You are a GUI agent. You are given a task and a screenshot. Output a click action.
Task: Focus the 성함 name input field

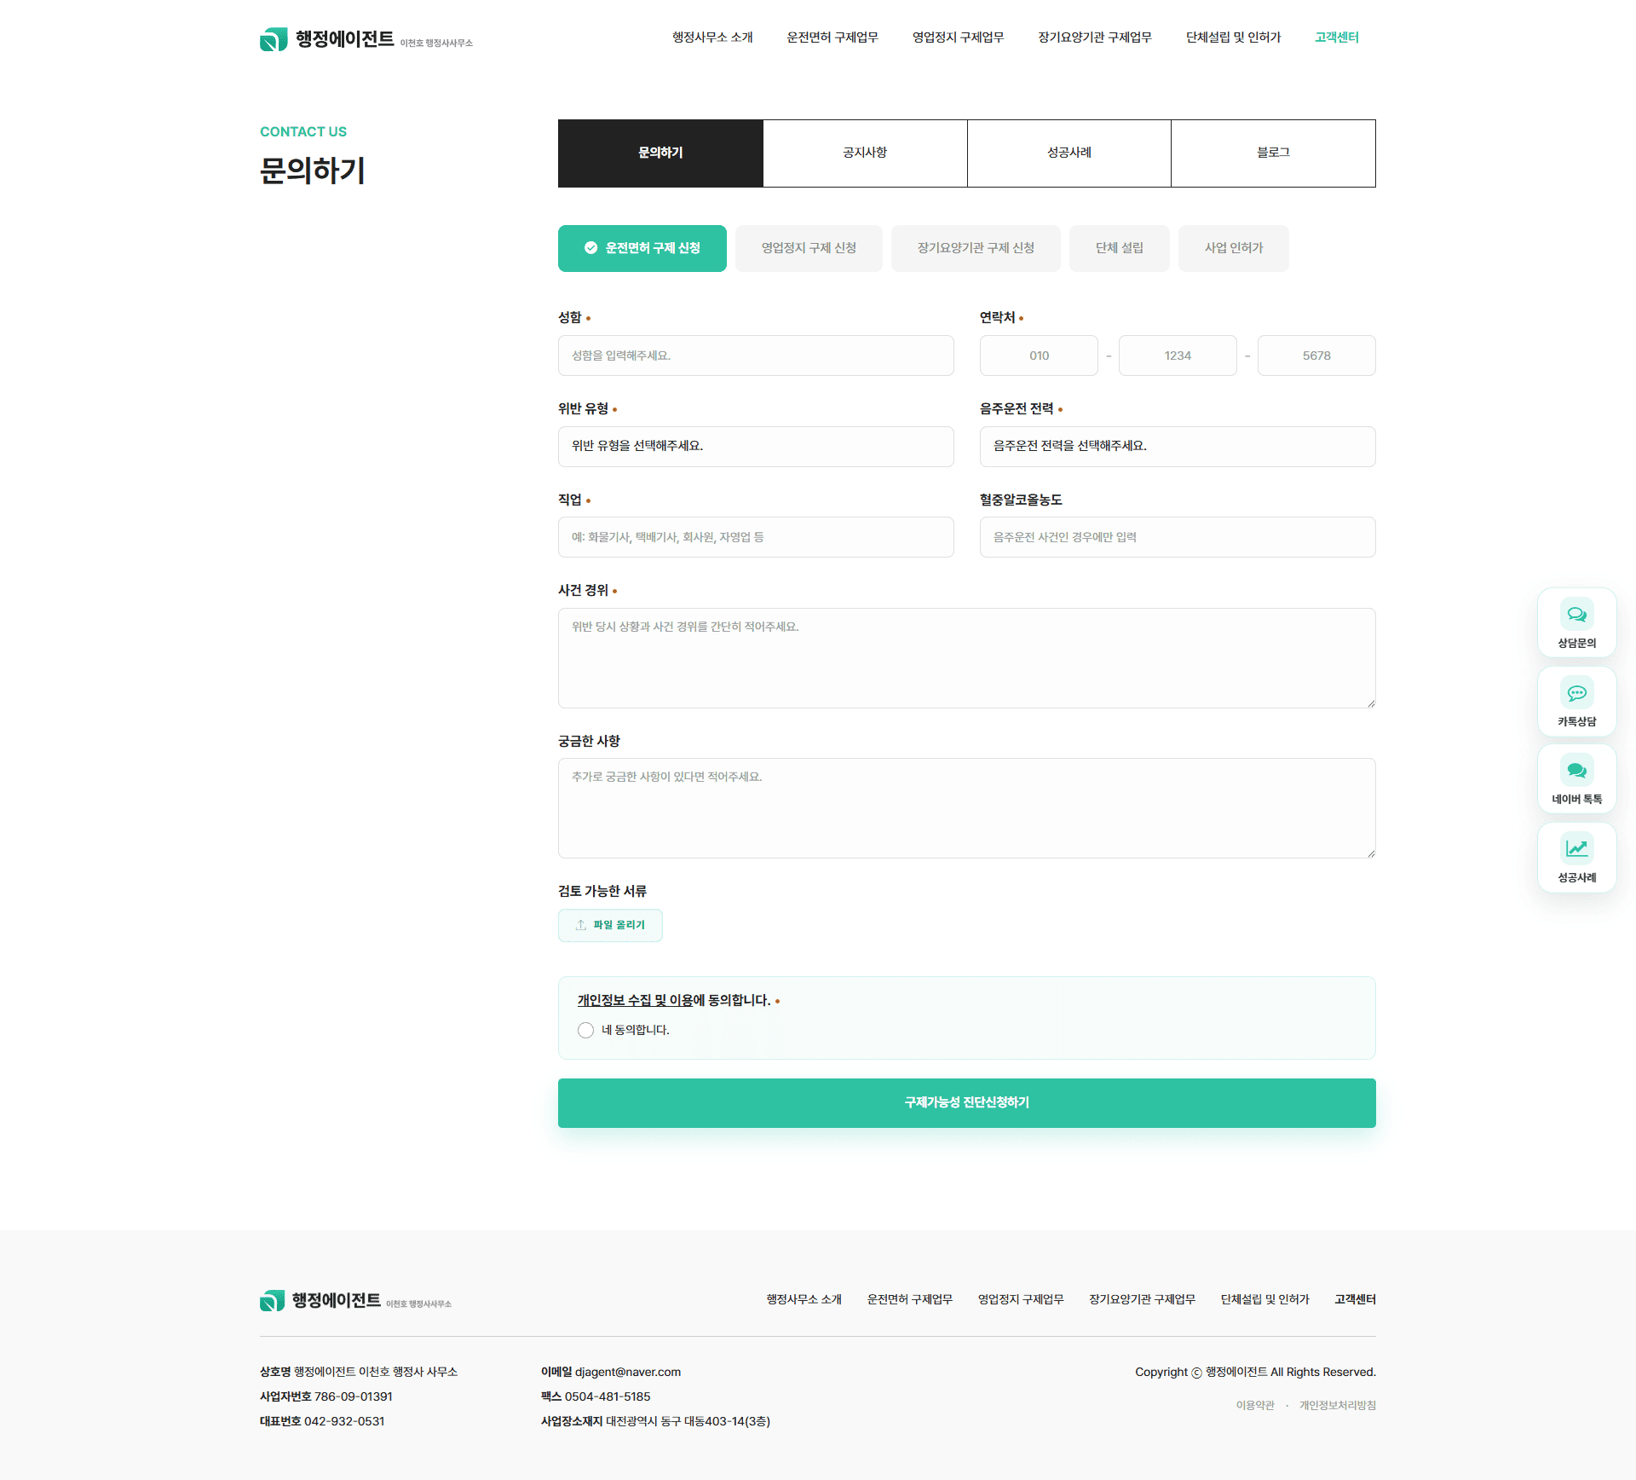point(756,356)
